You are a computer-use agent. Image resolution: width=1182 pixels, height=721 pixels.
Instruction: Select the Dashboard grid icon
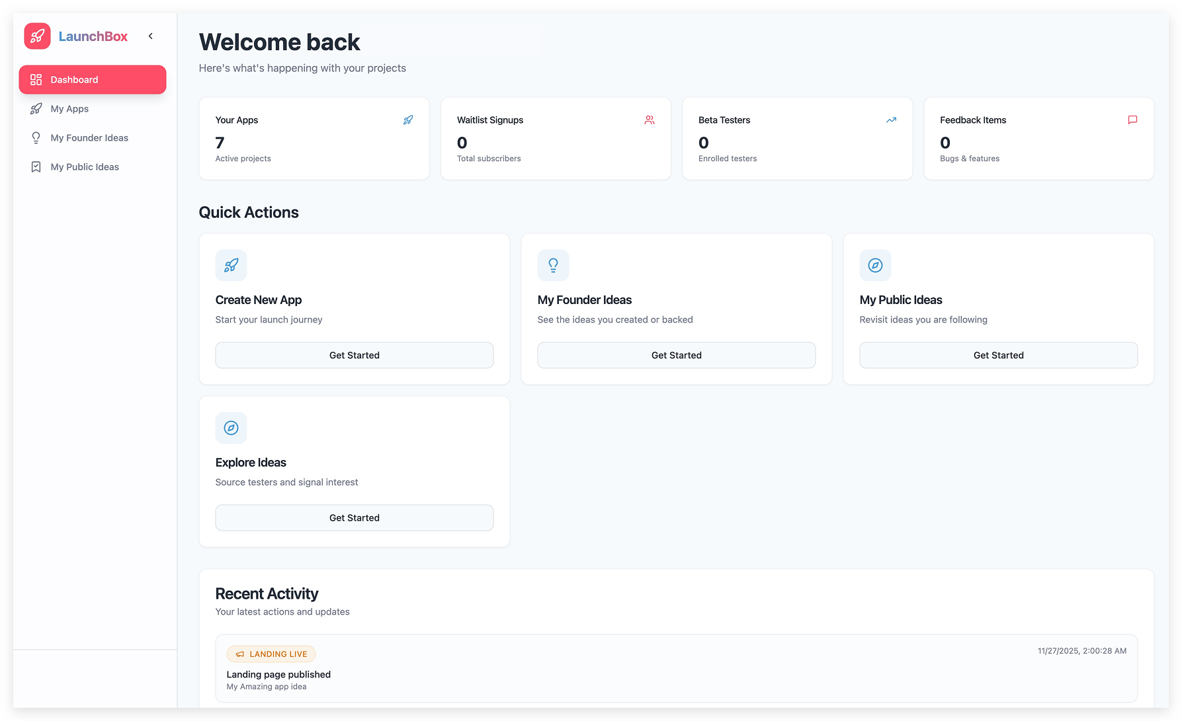[x=36, y=79]
